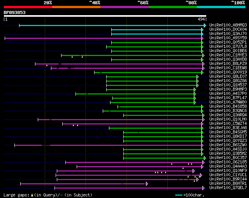The width and height of the screenshot is (249, 198).
Task: Click the query name BP093853
Action: click(15, 12)
